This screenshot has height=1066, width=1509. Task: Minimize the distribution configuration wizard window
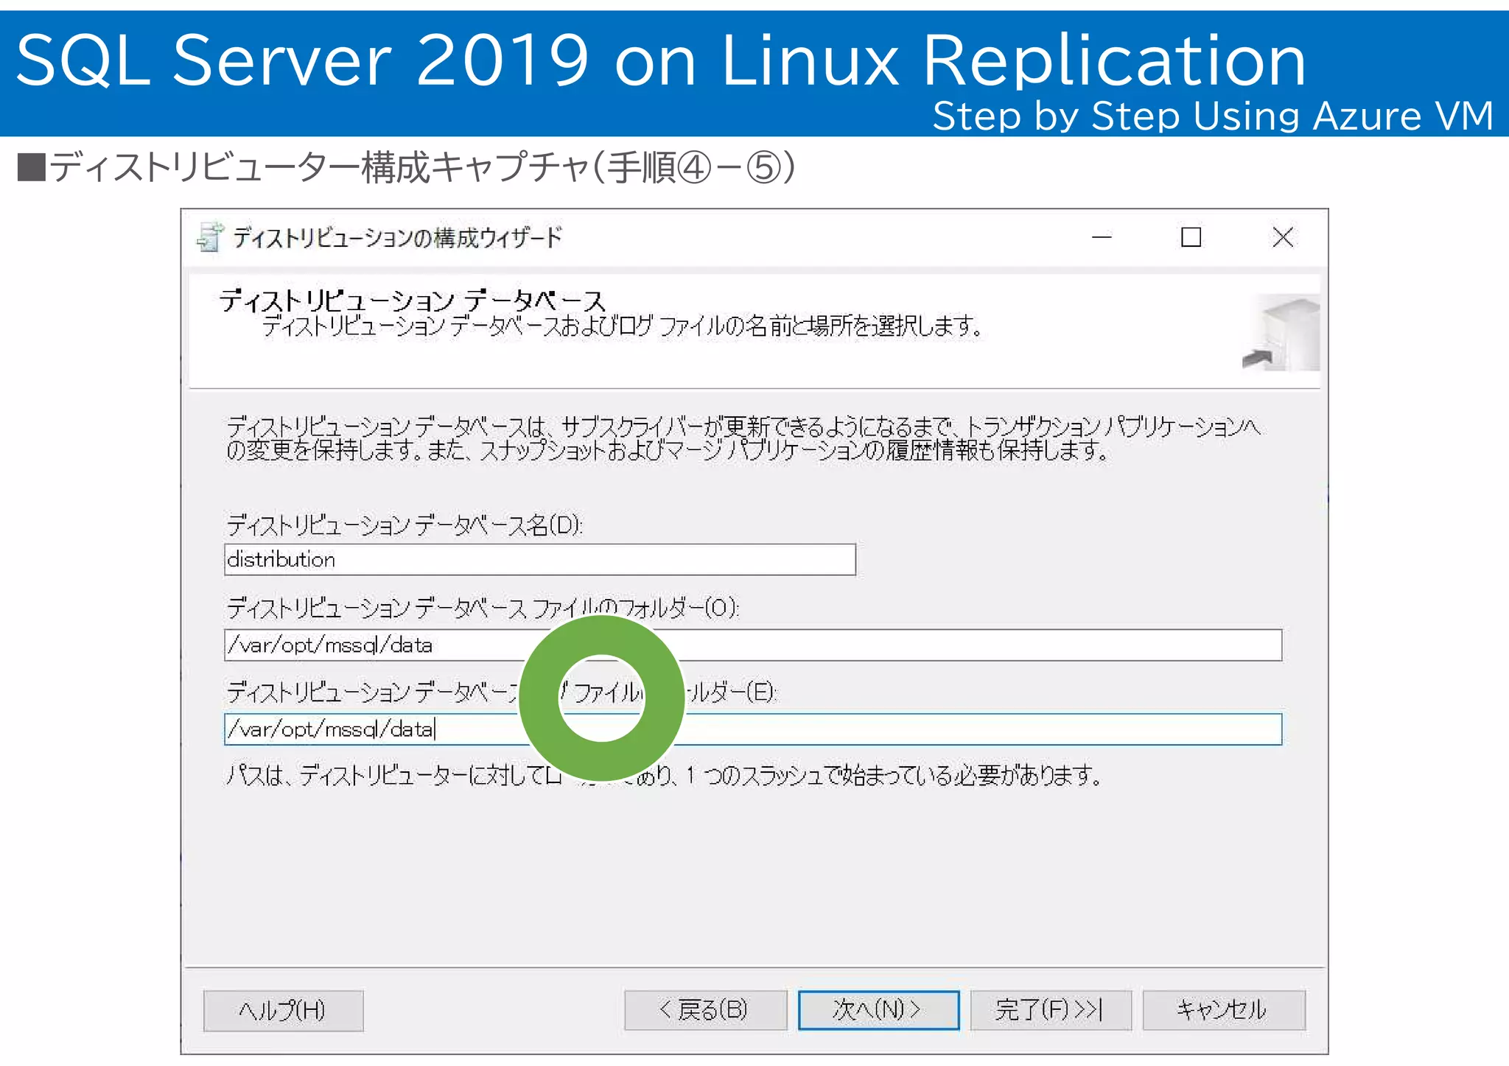coord(1102,237)
